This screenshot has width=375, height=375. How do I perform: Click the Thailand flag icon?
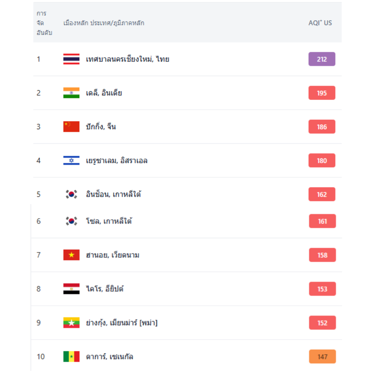click(x=71, y=59)
